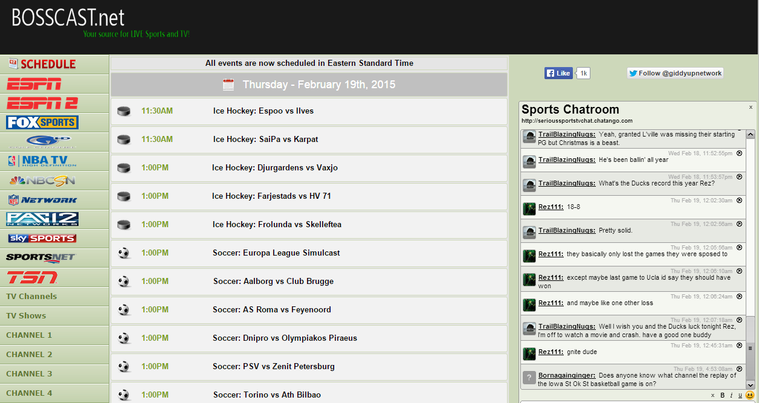Open Soccer: AS Roma vs Feyenoord event

coord(272,310)
